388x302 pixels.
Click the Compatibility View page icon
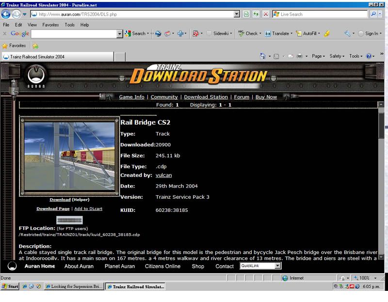246,14
